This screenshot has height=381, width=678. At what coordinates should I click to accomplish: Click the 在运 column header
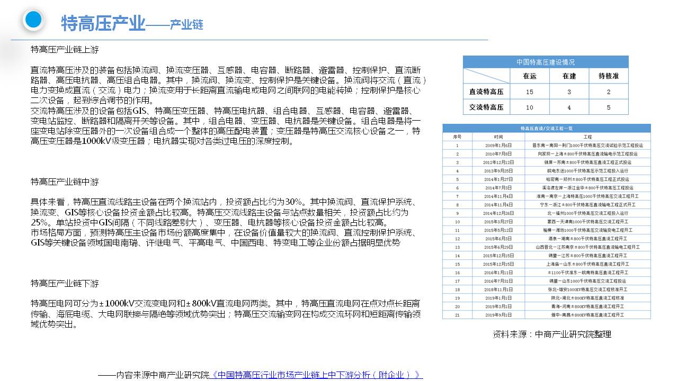pyautogui.click(x=529, y=76)
